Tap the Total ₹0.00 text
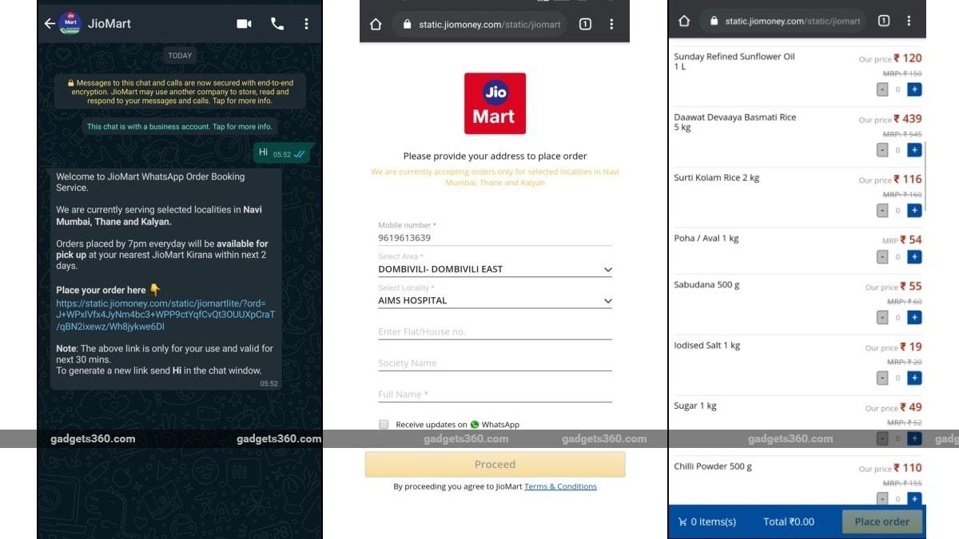The width and height of the screenshot is (959, 539). [x=789, y=521]
